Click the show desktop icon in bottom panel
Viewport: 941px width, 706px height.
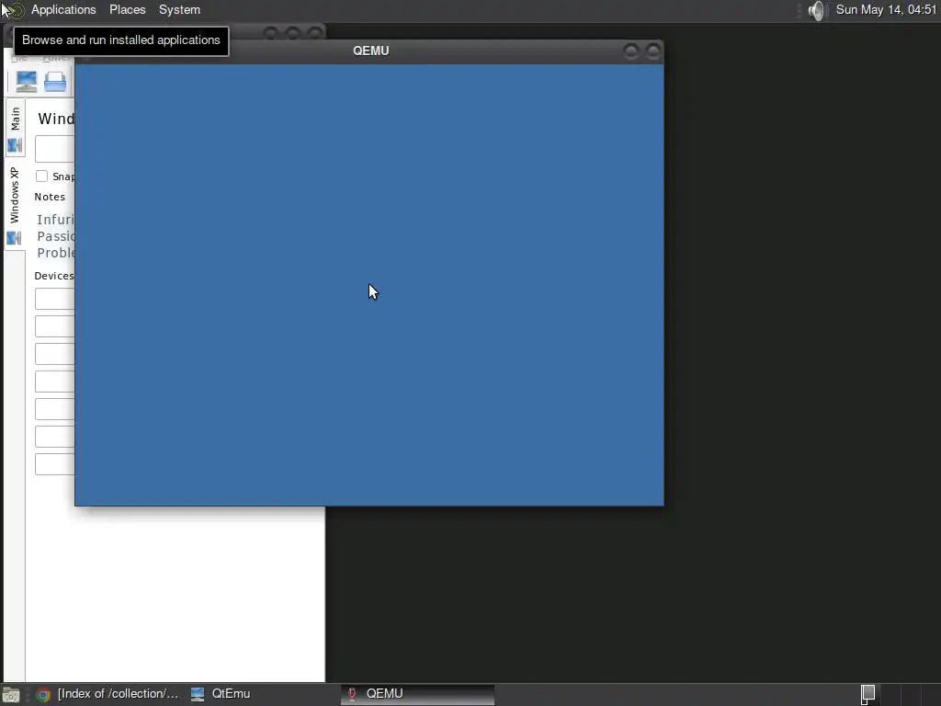point(11,695)
